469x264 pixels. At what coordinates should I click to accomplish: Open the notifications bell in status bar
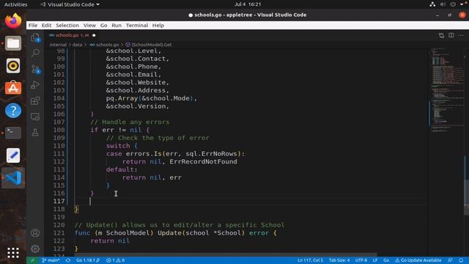pos(461,260)
